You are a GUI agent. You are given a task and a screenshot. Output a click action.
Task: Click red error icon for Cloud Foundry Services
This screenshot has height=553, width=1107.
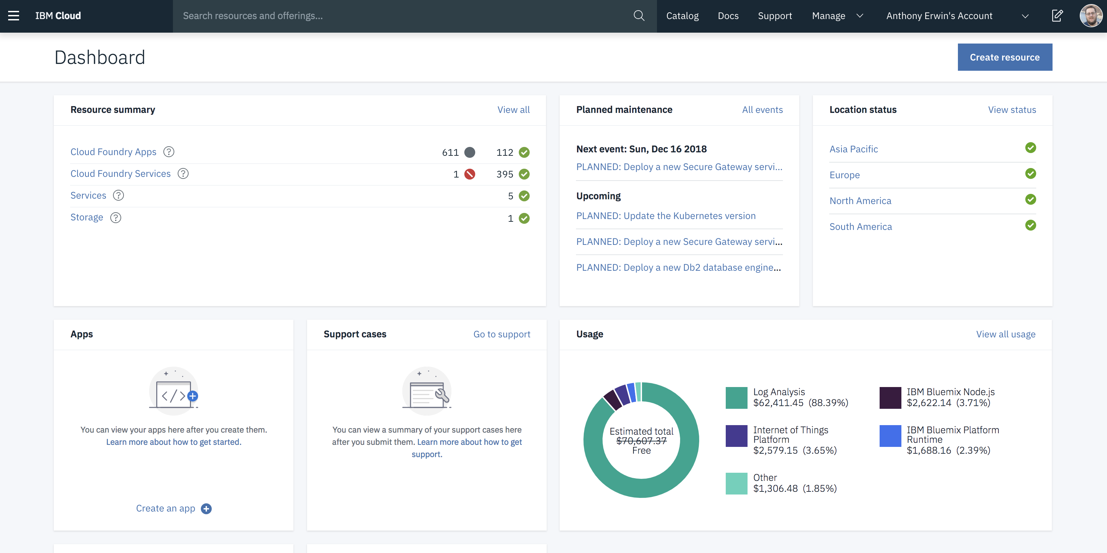(470, 174)
